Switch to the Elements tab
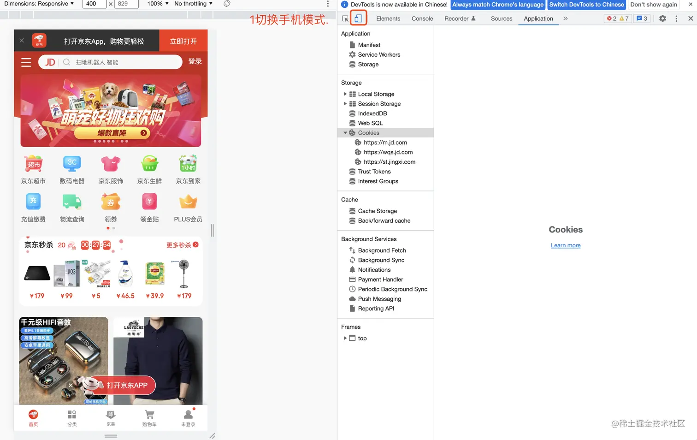 (x=388, y=18)
